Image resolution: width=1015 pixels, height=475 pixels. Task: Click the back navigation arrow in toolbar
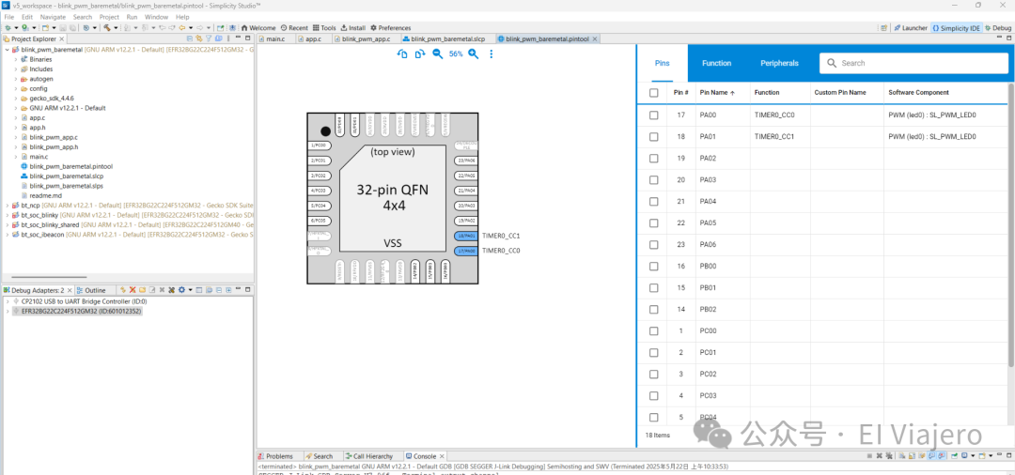[182, 28]
